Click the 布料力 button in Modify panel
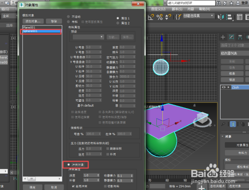The height and width of the screenshot is (190, 249). click(237, 153)
